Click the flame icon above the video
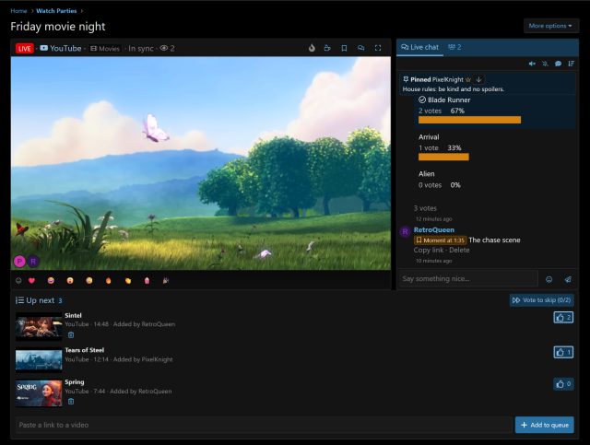The image size is (590, 445). (312, 48)
